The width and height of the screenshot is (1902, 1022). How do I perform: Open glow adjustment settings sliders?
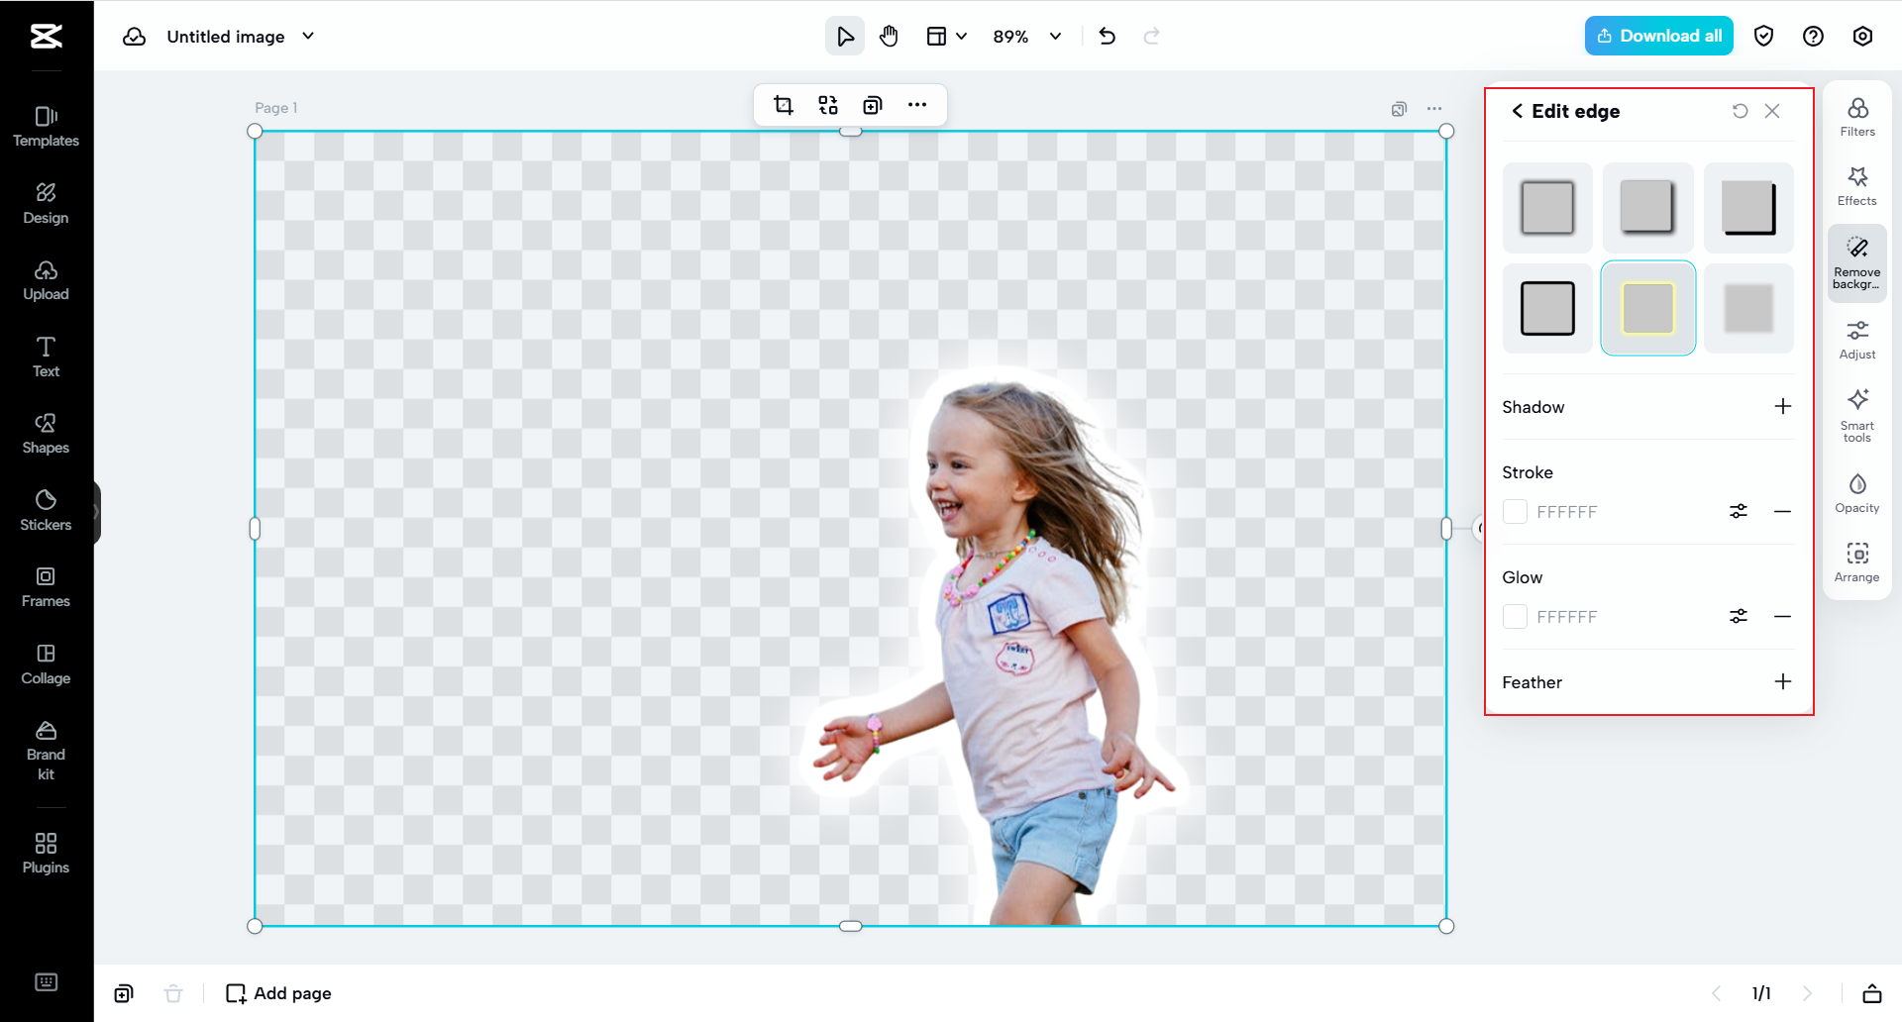coord(1739,616)
